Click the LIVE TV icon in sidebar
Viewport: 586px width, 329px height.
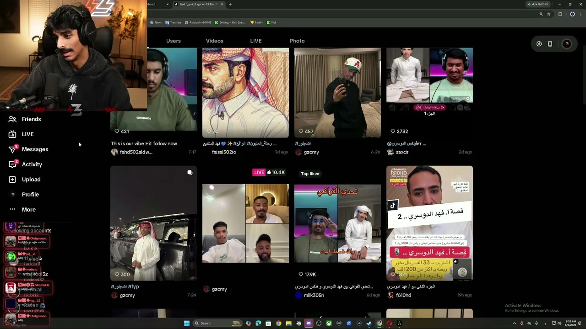(12, 134)
